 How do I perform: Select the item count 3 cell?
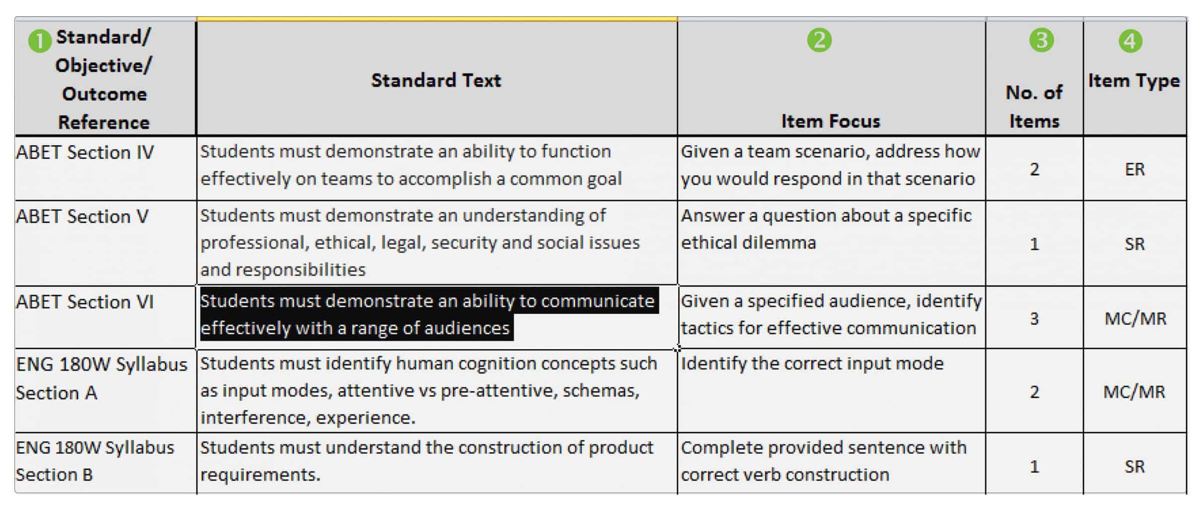(x=1034, y=317)
